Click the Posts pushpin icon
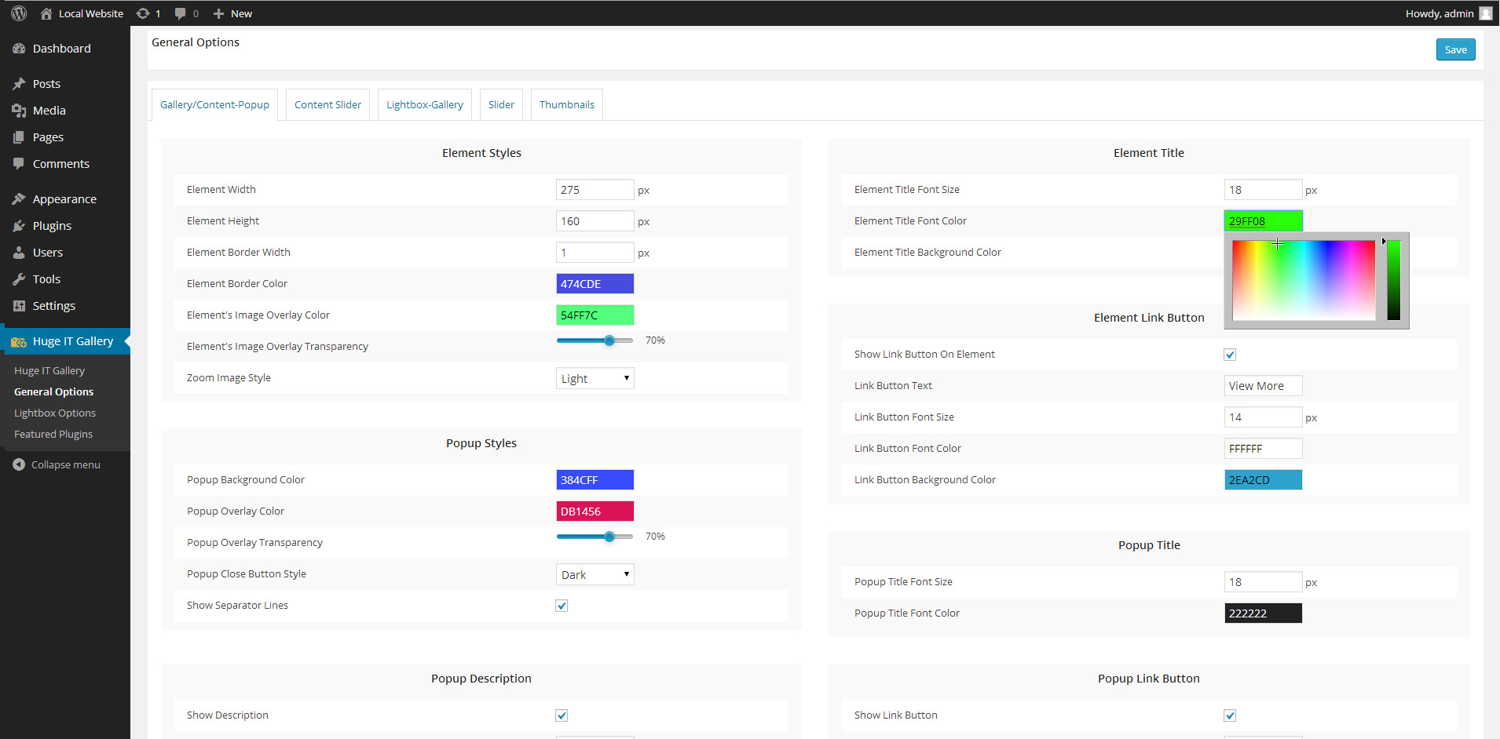 coord(19,84)
